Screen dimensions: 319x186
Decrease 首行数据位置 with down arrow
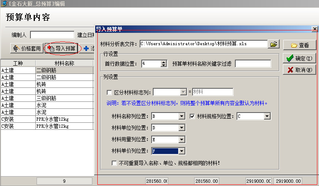[163, 65]
